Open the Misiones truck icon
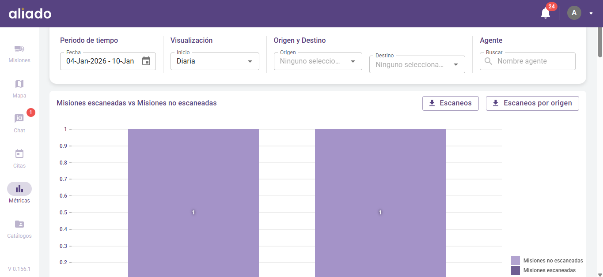The width and height of the screenshot is (603, 277). [x=19, y=49]
